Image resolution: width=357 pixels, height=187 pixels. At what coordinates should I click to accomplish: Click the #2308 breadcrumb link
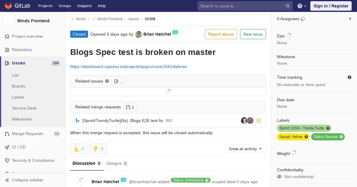150,19
